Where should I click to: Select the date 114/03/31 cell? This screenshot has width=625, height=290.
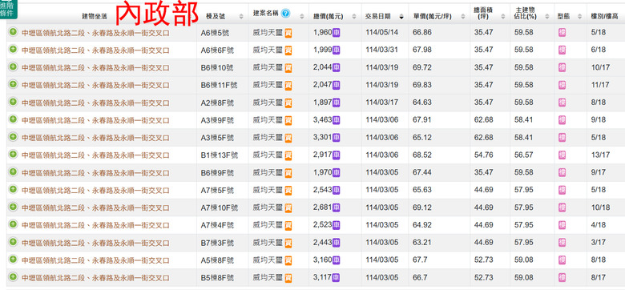point(382,50)
